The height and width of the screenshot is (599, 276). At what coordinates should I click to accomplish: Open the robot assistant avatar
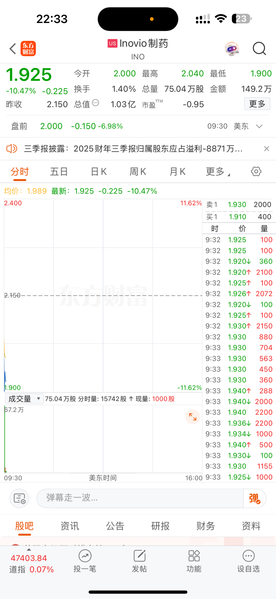click(232, 49)
